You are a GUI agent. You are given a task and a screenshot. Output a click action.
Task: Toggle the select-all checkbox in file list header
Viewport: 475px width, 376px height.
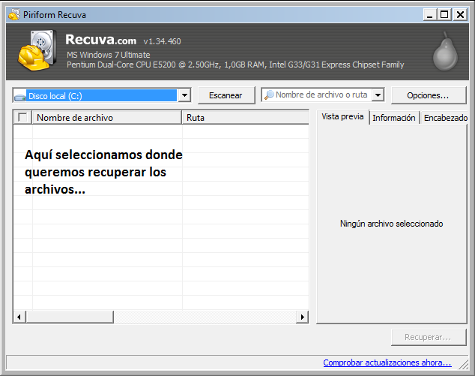coord(23,117)
